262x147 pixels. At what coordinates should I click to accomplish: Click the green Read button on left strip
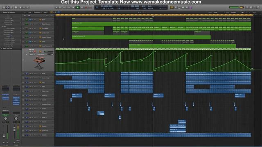click(5, 115)
